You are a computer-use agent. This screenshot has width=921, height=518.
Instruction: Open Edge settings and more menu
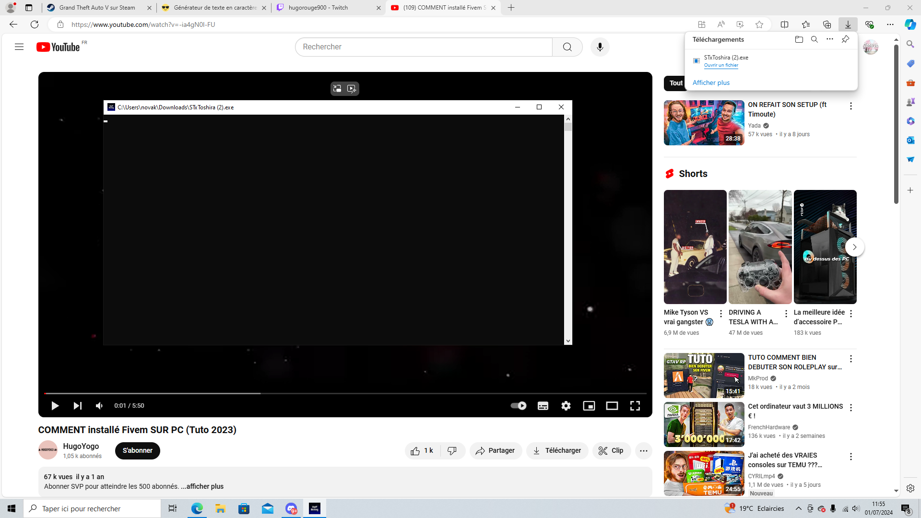(890, 24)
